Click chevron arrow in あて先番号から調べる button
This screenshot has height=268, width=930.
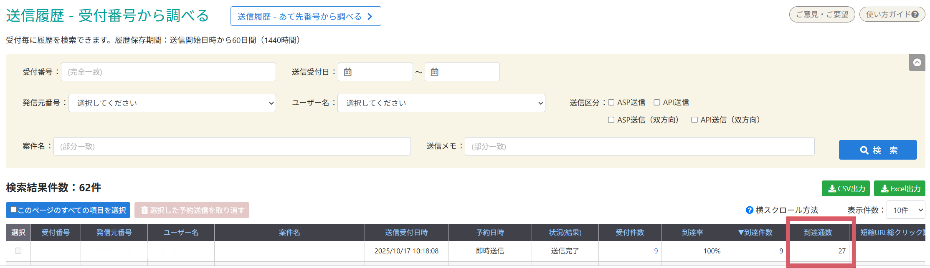[x=370, y=16]
